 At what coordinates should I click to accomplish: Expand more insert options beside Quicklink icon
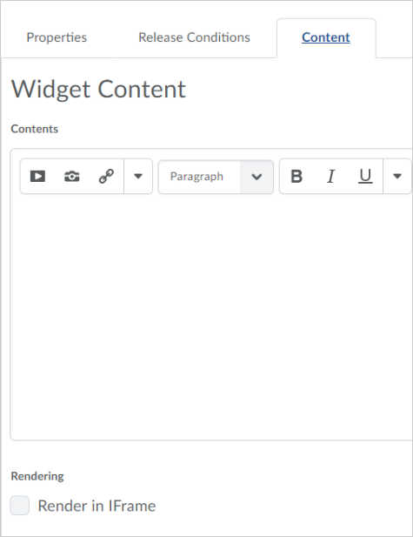coord(138,177)
